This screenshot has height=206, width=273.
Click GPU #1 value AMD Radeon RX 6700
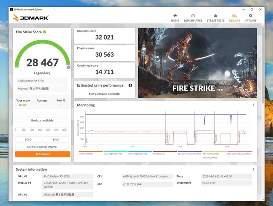click(x=67, y=176)
